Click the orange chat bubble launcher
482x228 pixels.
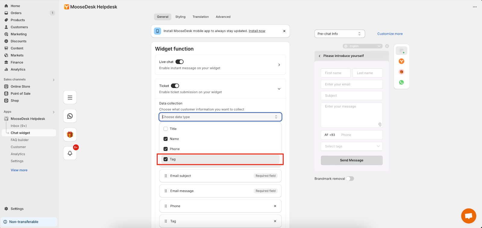(x=468, y=216)
